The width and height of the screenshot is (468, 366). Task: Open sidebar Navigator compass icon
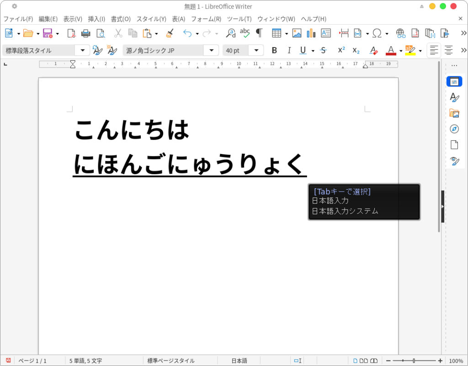454,129
